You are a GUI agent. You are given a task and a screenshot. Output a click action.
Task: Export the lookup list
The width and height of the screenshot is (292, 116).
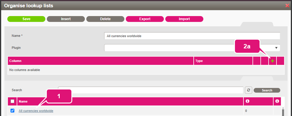point(145,19)
